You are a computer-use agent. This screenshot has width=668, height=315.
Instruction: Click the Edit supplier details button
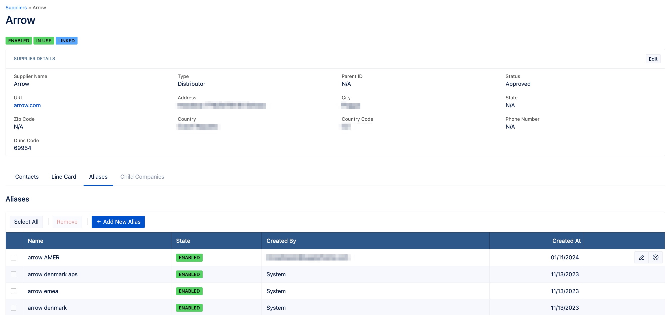tap(653, 59)
